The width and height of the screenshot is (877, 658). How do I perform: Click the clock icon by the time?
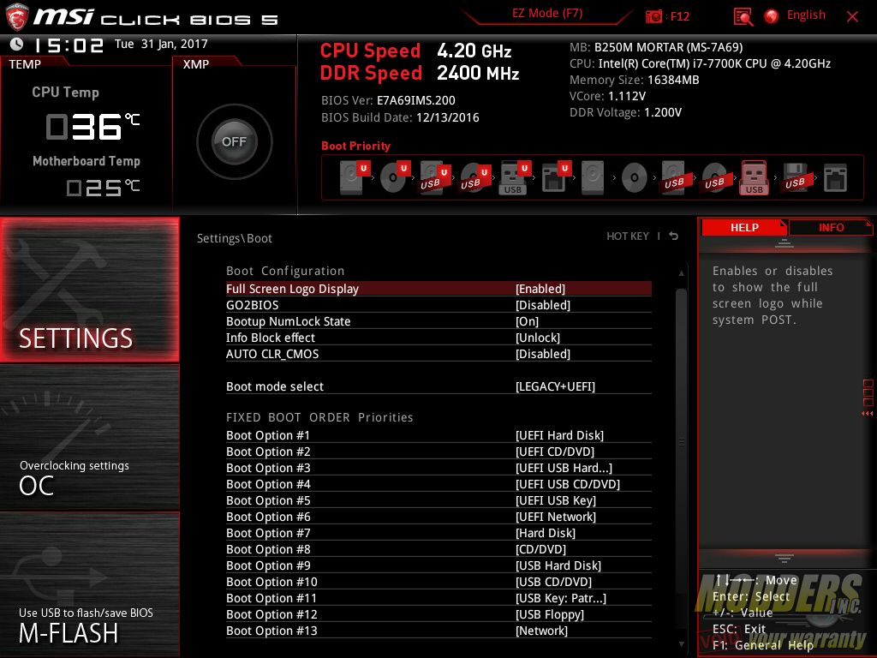click(17, 44)
